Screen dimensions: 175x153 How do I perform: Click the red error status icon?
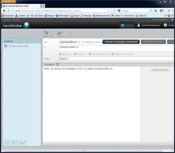click(169, 16)
